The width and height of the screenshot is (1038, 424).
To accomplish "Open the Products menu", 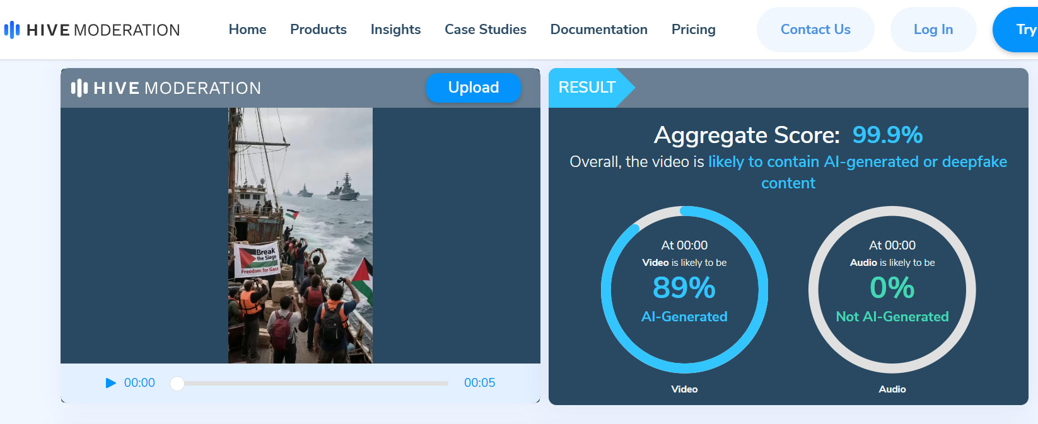I will coord(318,30).
